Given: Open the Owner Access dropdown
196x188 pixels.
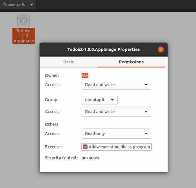Looking at the screenshot, I should [116, 85].
